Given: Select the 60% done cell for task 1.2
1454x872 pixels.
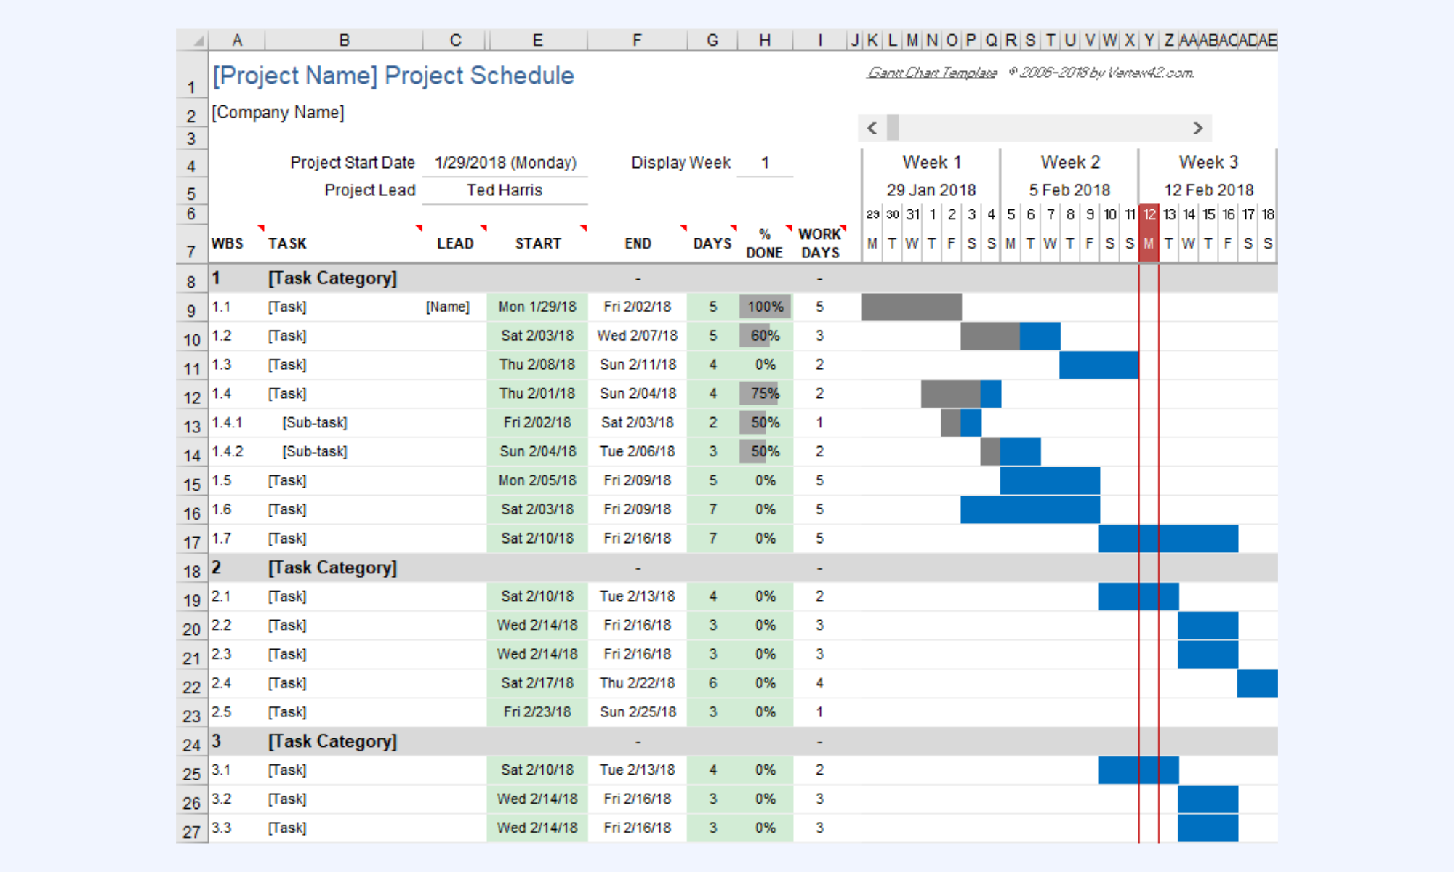Looking at the screenshot, I should [x=766, y=336].
